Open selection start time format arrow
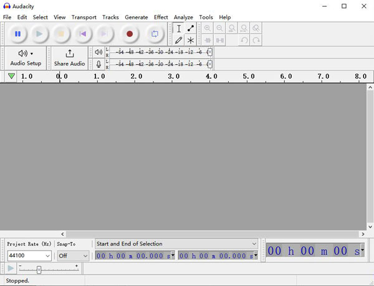This screenshot has width=374, height=286. click(x=173, y=255)
